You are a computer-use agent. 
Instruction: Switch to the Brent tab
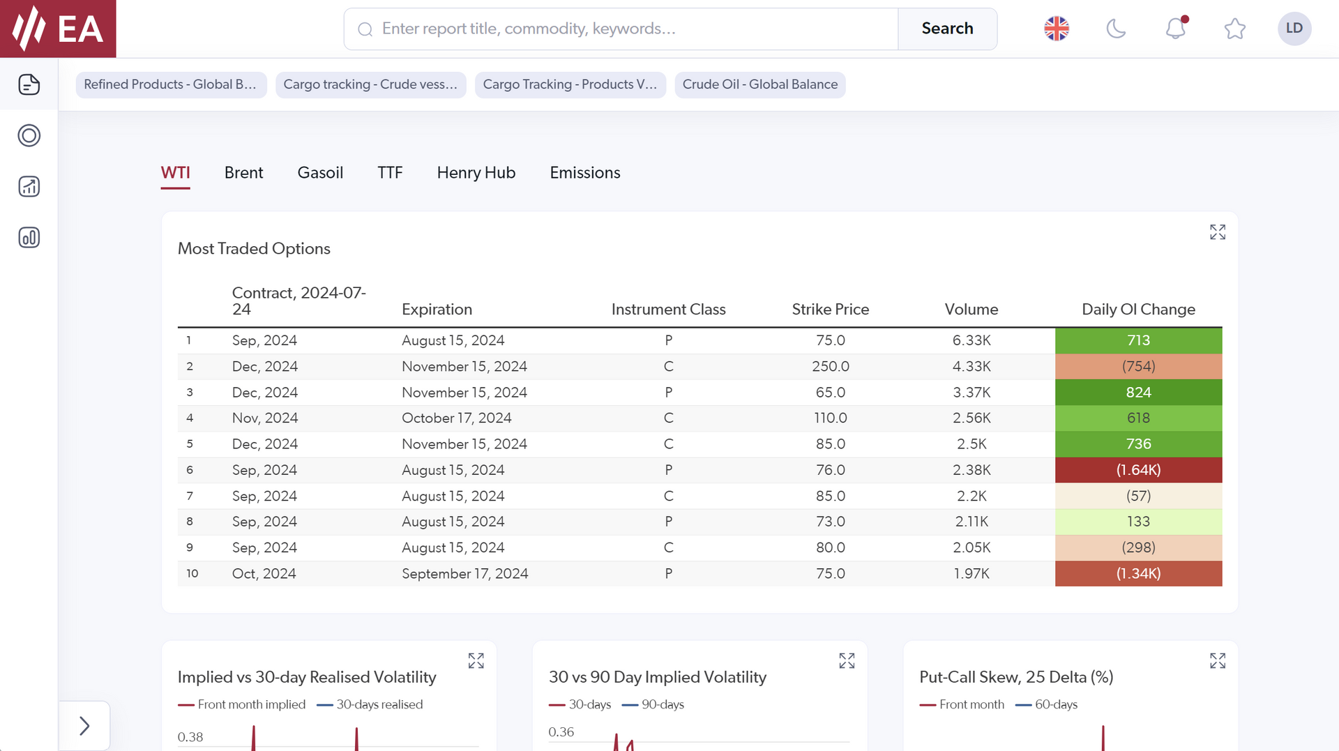tap(243, 173)
